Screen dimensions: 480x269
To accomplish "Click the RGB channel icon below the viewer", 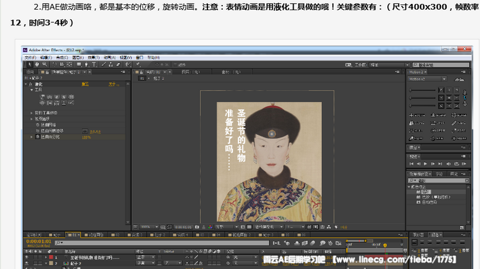I will tap(210, 227).
